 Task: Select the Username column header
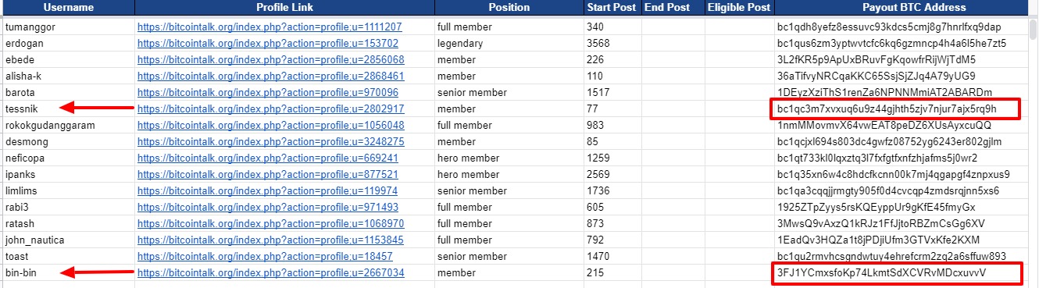[x=68, y=8]
